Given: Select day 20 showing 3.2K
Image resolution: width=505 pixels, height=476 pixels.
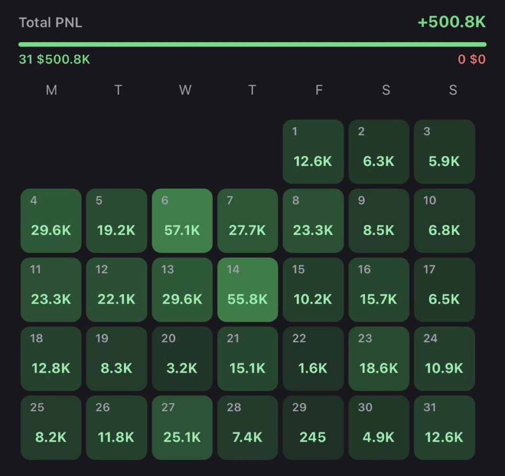Looking at the screenshot, I should pyautogui.click(x=182, y=359).
